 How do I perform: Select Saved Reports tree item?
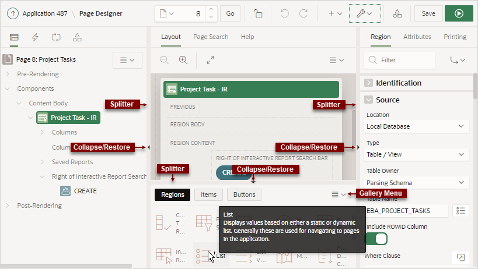coord(72,162)
